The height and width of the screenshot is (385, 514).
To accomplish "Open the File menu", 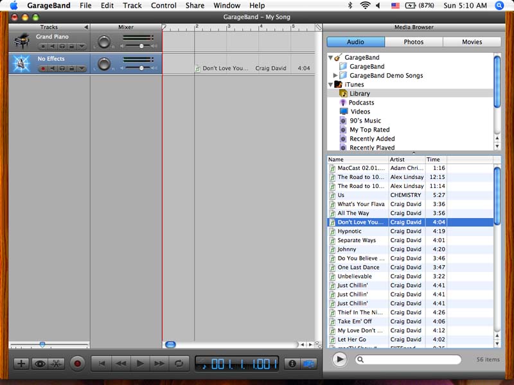I will (x=85, y=6).
